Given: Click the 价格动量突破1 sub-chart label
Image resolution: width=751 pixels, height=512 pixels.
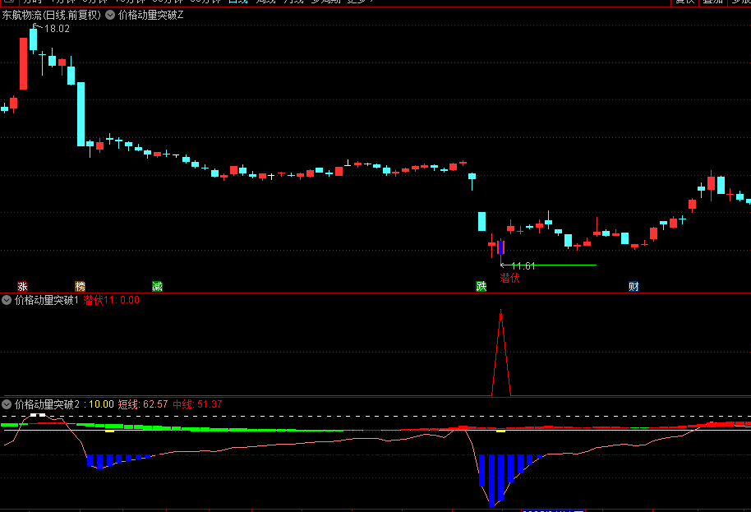Looking at the screenshot, I should [47, 300].
